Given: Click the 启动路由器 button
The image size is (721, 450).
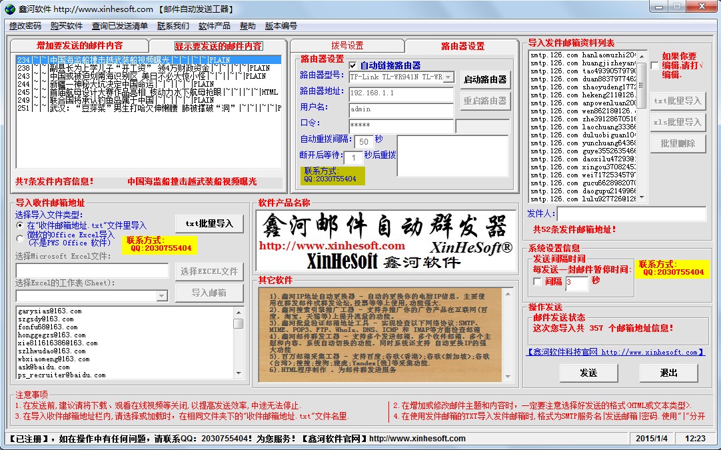Looking at the screenshot, I should tap(484, 79).
